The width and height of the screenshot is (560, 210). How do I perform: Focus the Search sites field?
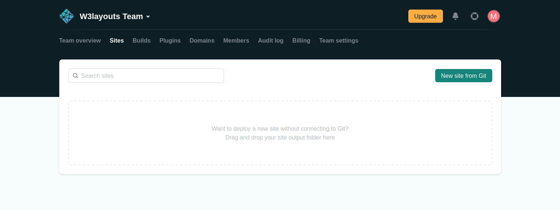[146, 76]
